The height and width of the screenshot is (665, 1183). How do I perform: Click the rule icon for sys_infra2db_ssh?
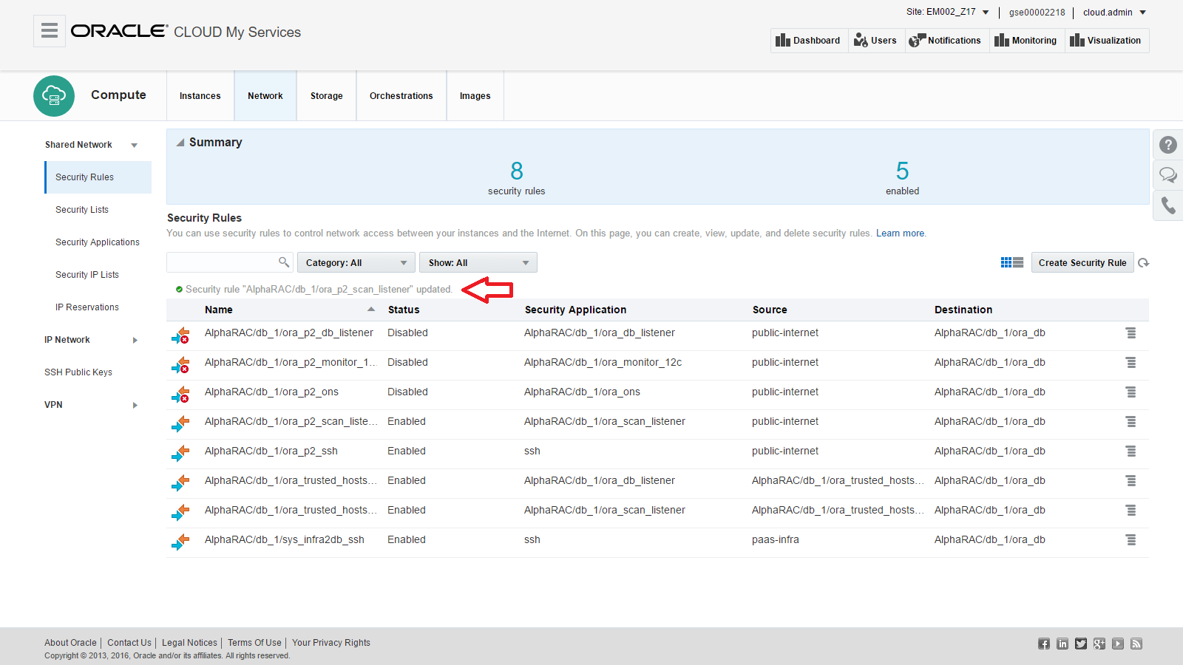pyautogui.click(x=180, y=542)
